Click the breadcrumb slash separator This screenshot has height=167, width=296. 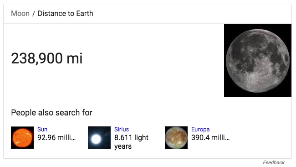click(x=34, y=14)
